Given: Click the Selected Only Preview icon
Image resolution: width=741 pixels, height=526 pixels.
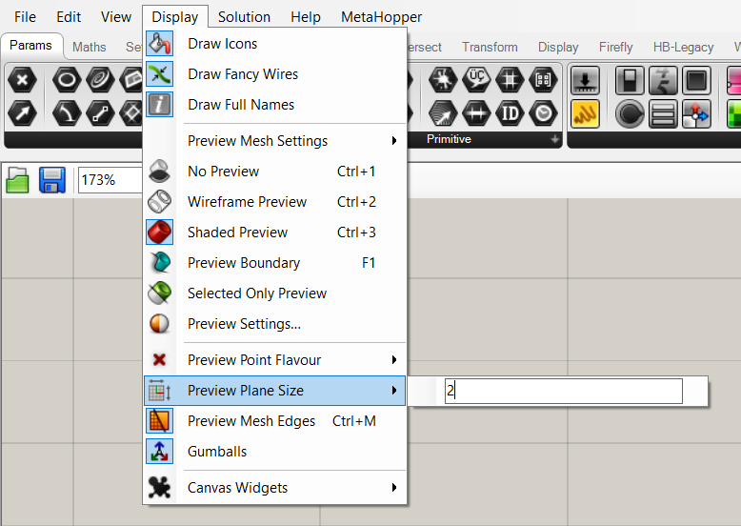Looking at the screenshot, I should pos(159,293).
